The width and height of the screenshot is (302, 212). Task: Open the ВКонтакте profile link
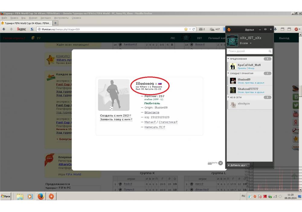click(x=152, y=112)
